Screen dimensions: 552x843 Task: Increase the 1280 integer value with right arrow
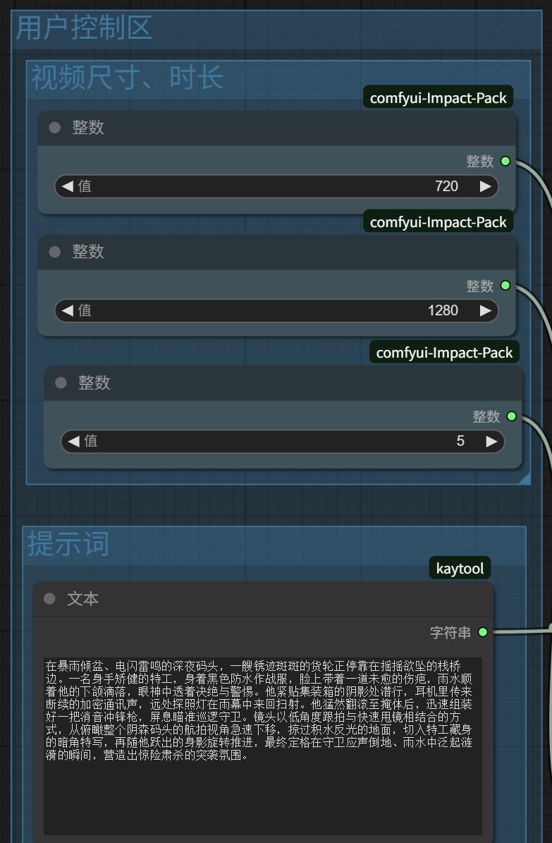tap(485, 311)
